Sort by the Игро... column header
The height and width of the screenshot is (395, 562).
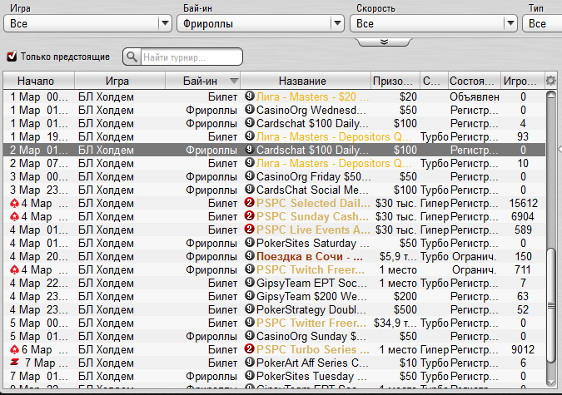click(x=522, y=81)
